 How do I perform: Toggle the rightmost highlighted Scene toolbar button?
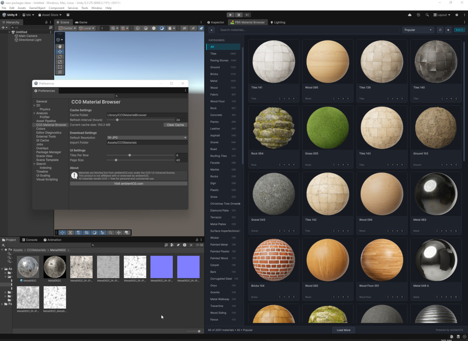tap(201, 28)
